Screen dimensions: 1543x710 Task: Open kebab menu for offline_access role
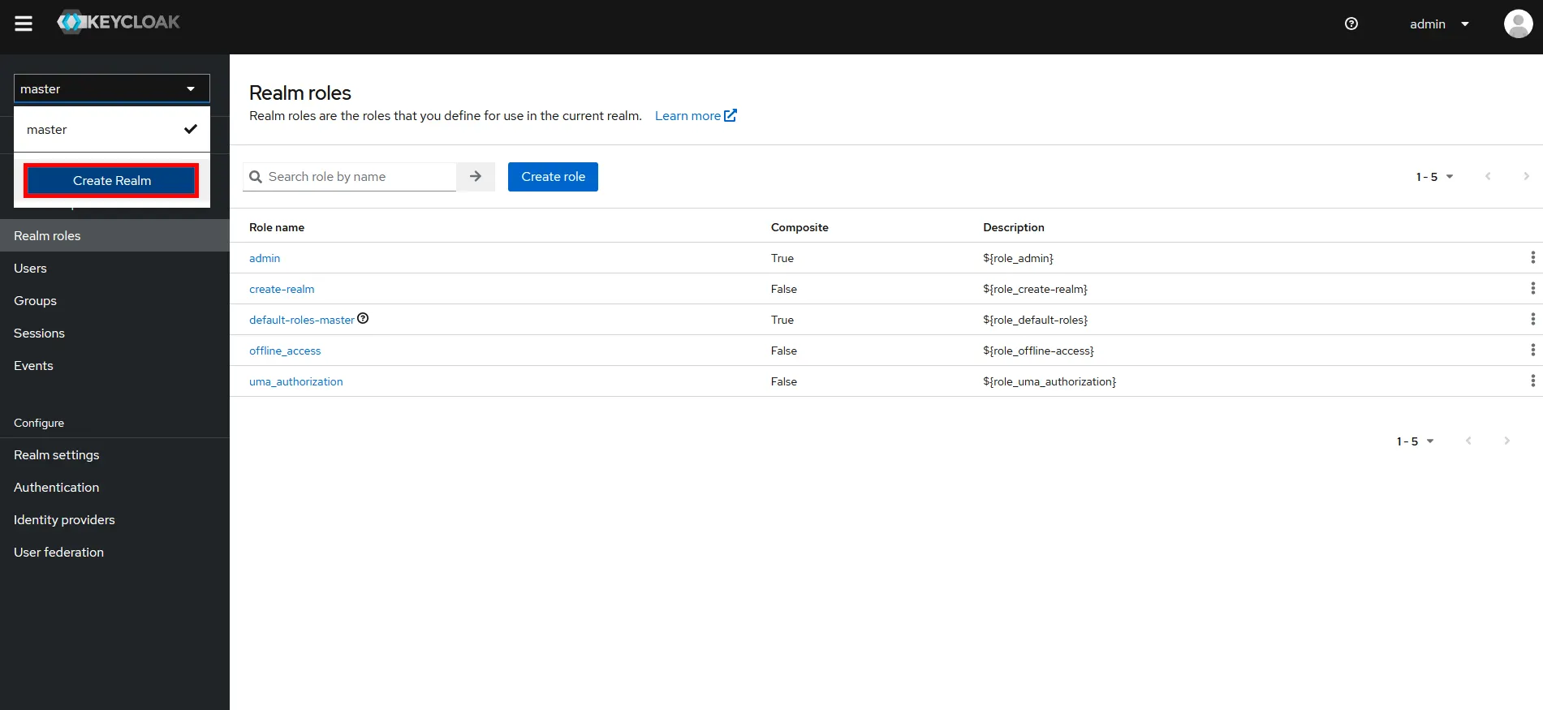pos(1532,350)
